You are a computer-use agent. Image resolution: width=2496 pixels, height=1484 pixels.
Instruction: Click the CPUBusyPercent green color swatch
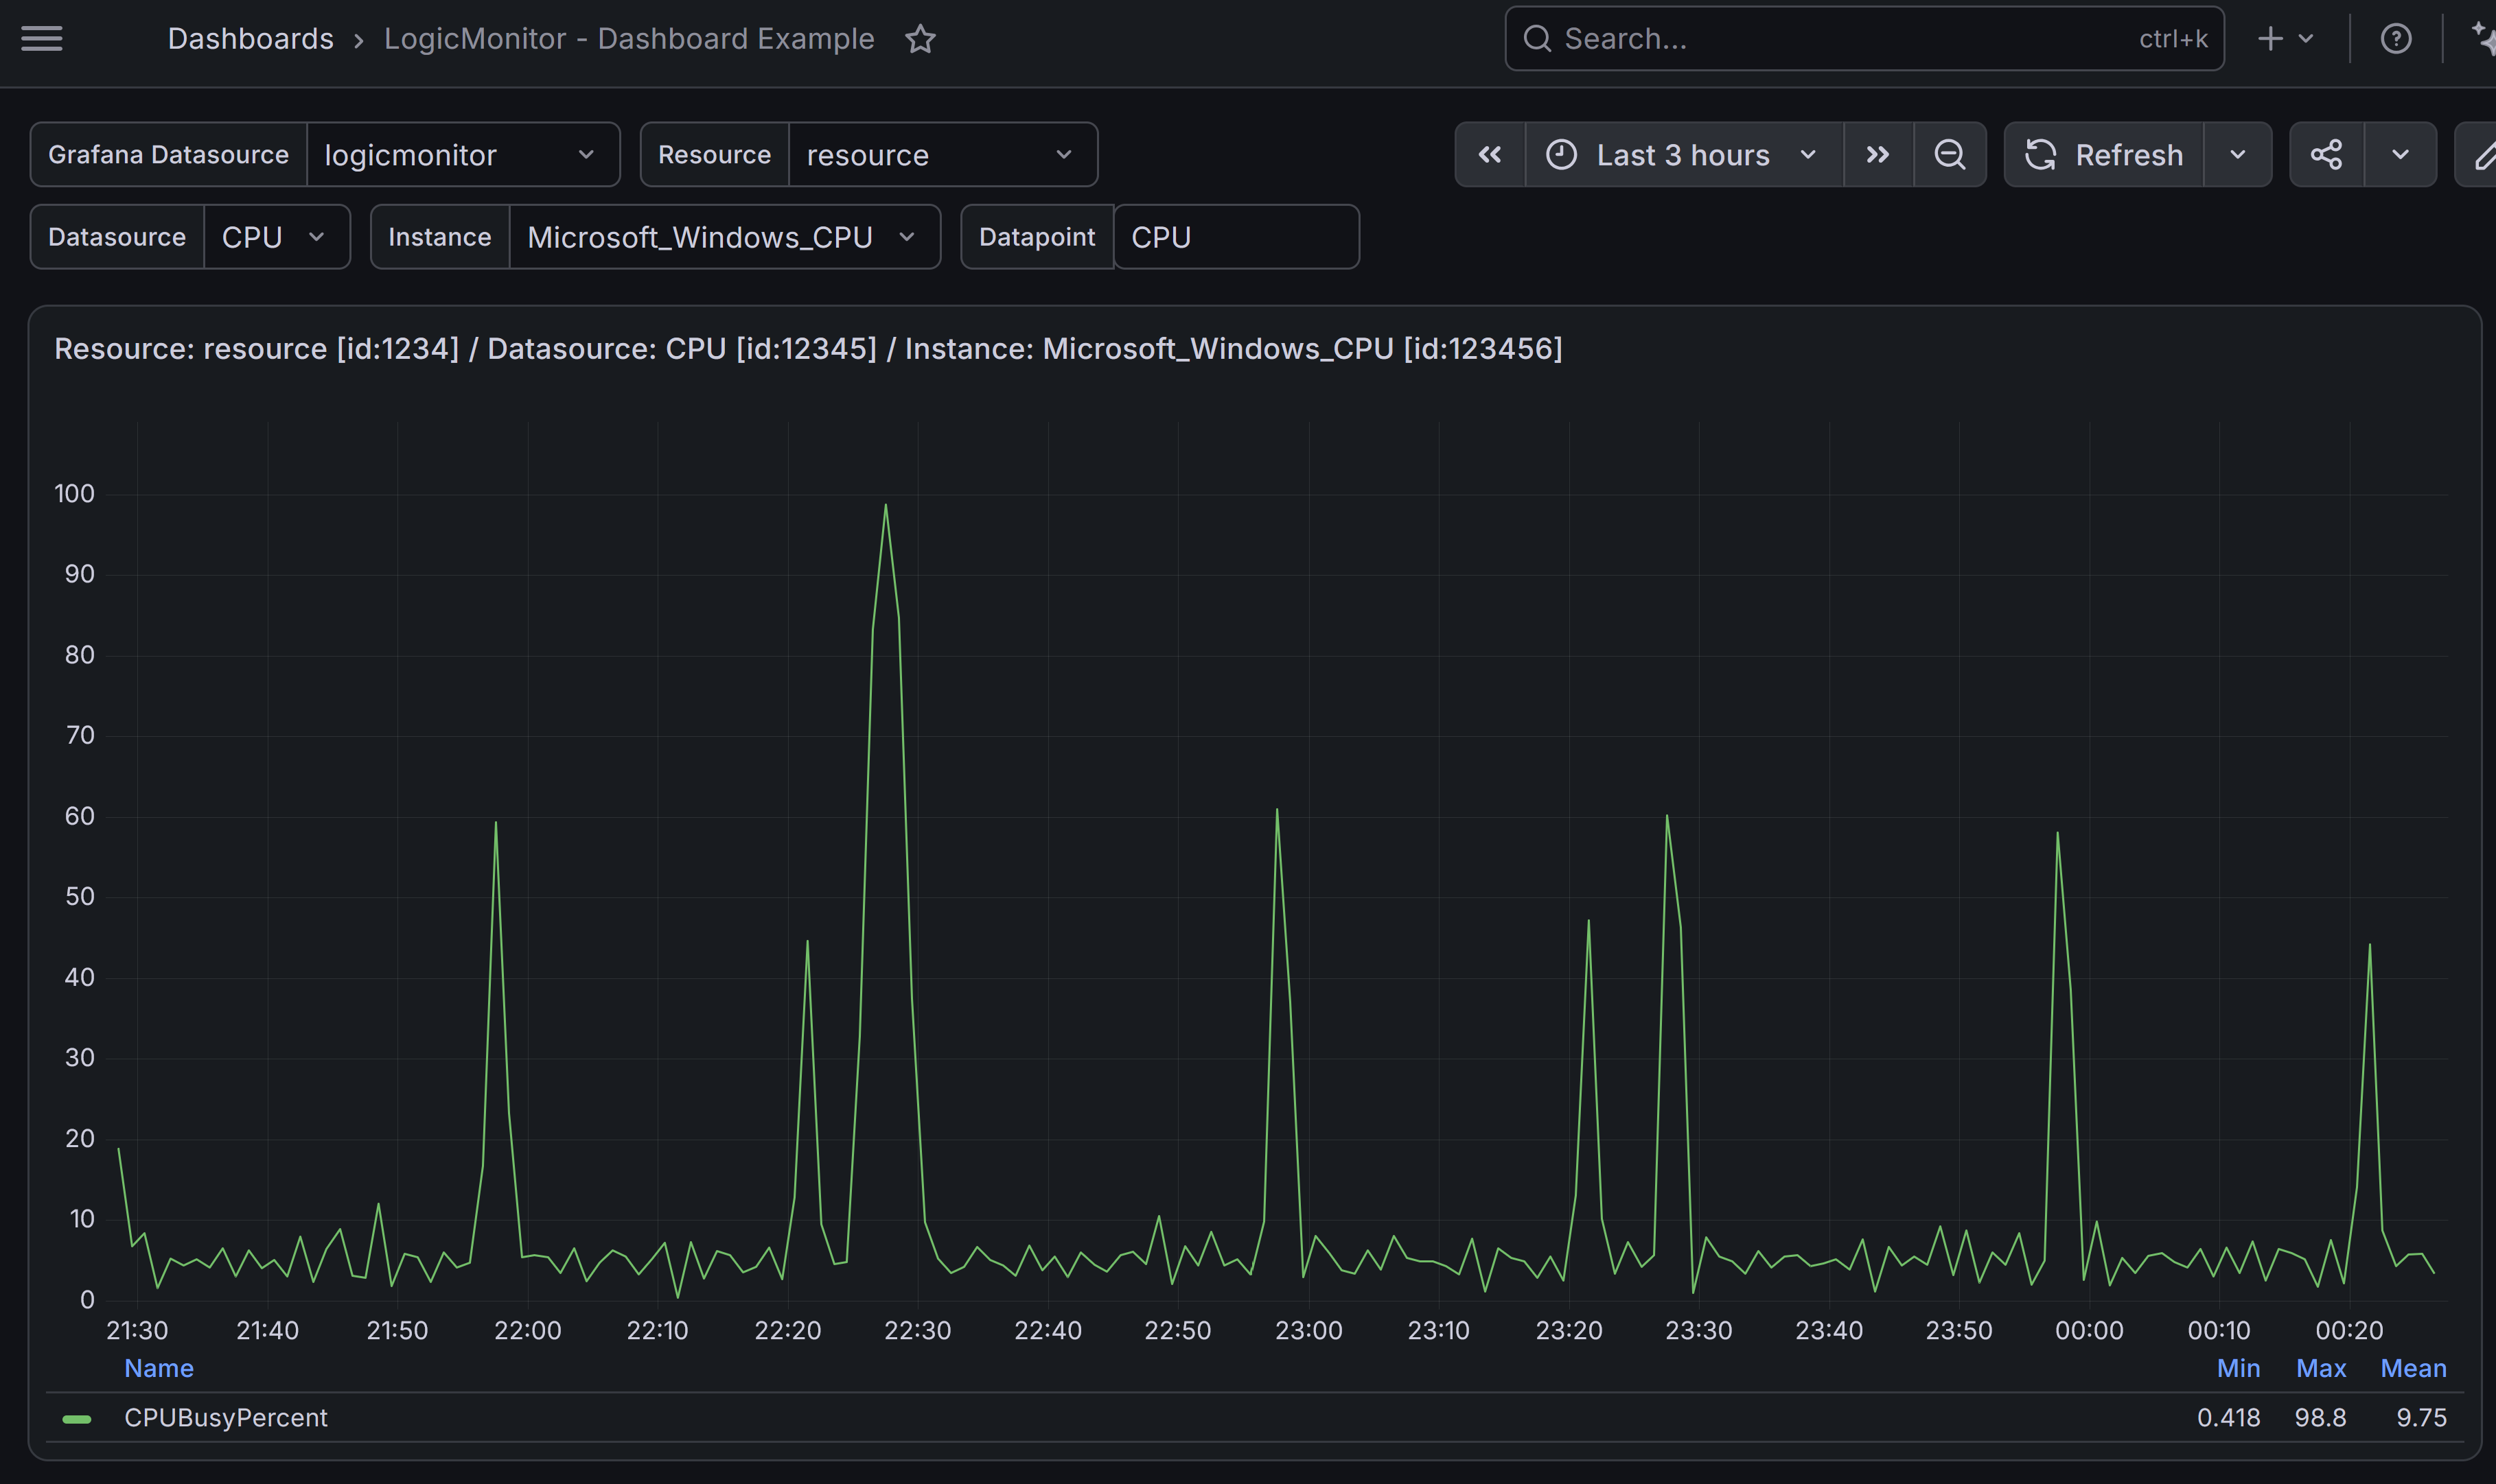(x=77, y=1419)
